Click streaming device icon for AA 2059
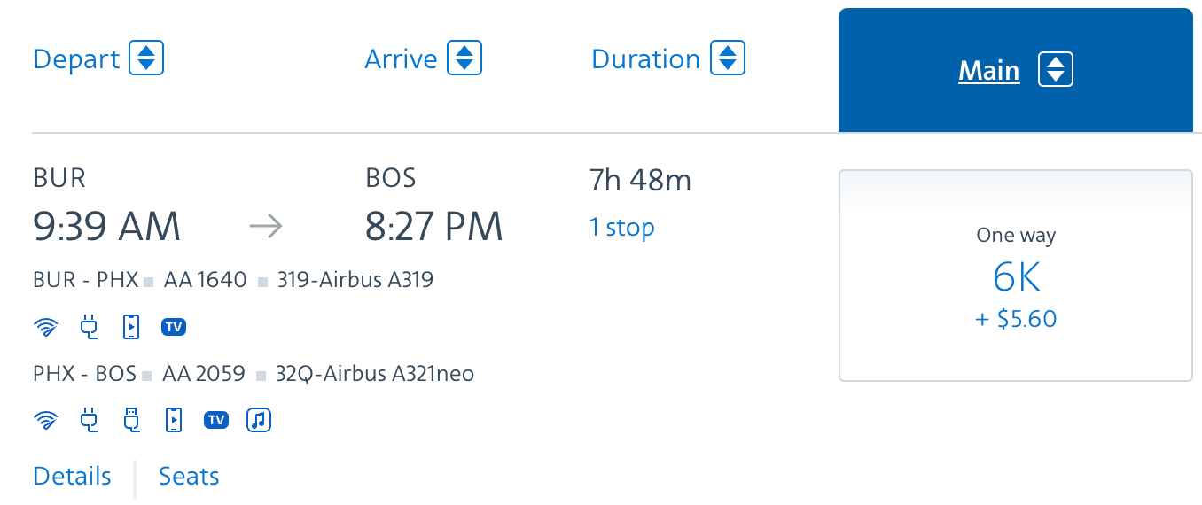The width and height of the screenshot is (1202, 505). click(174, 420)
